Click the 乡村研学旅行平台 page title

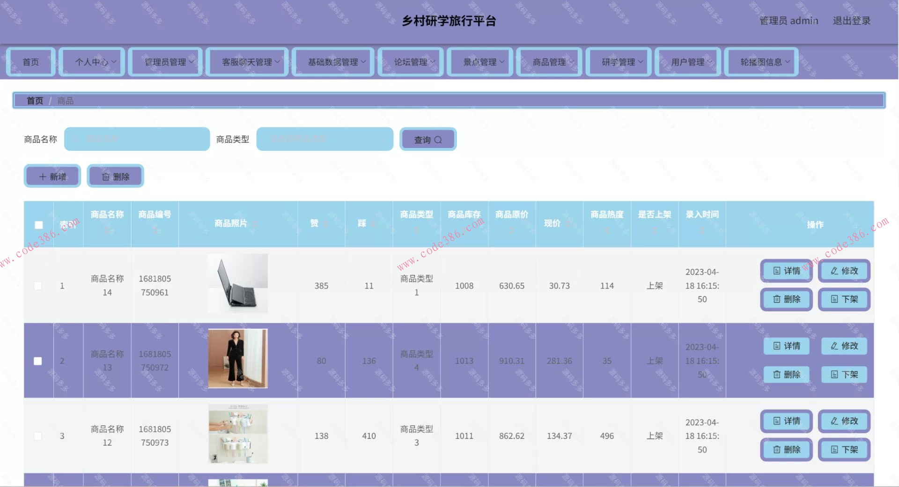pos(449,21)
